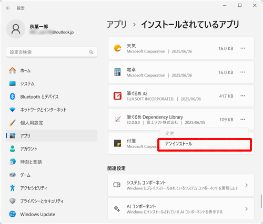Open more options for 筆ぐるめ 32

click(242, 96)
